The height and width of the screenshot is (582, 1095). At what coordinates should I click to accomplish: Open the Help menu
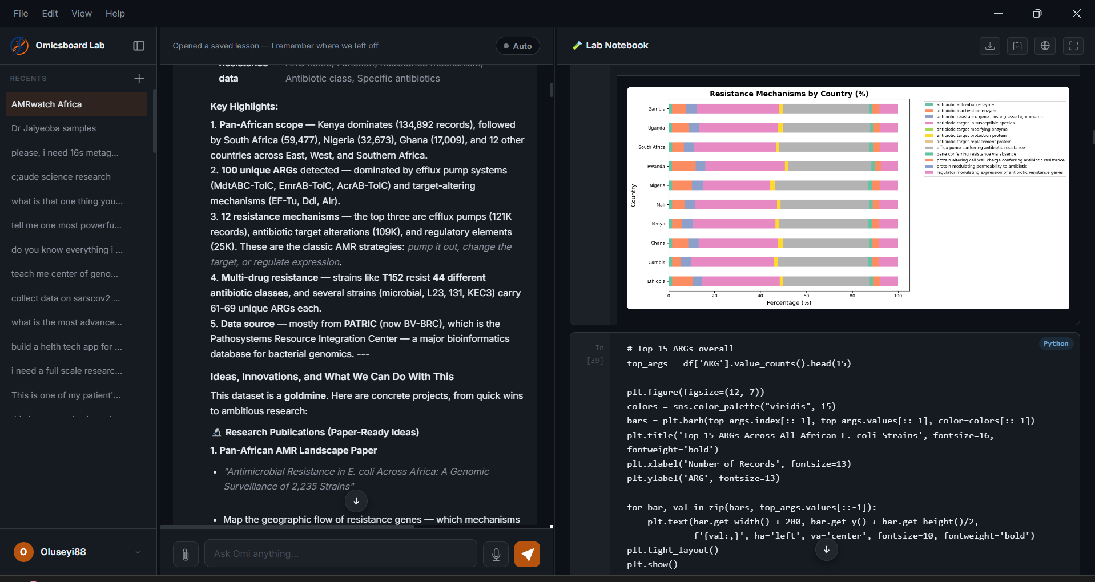[x=115, y=13]
